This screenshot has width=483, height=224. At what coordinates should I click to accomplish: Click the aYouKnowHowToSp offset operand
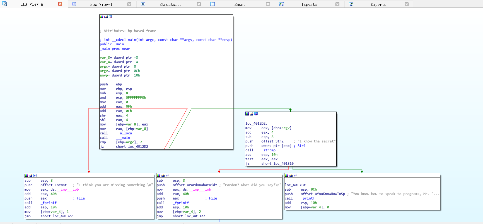(x=330, y=194)
